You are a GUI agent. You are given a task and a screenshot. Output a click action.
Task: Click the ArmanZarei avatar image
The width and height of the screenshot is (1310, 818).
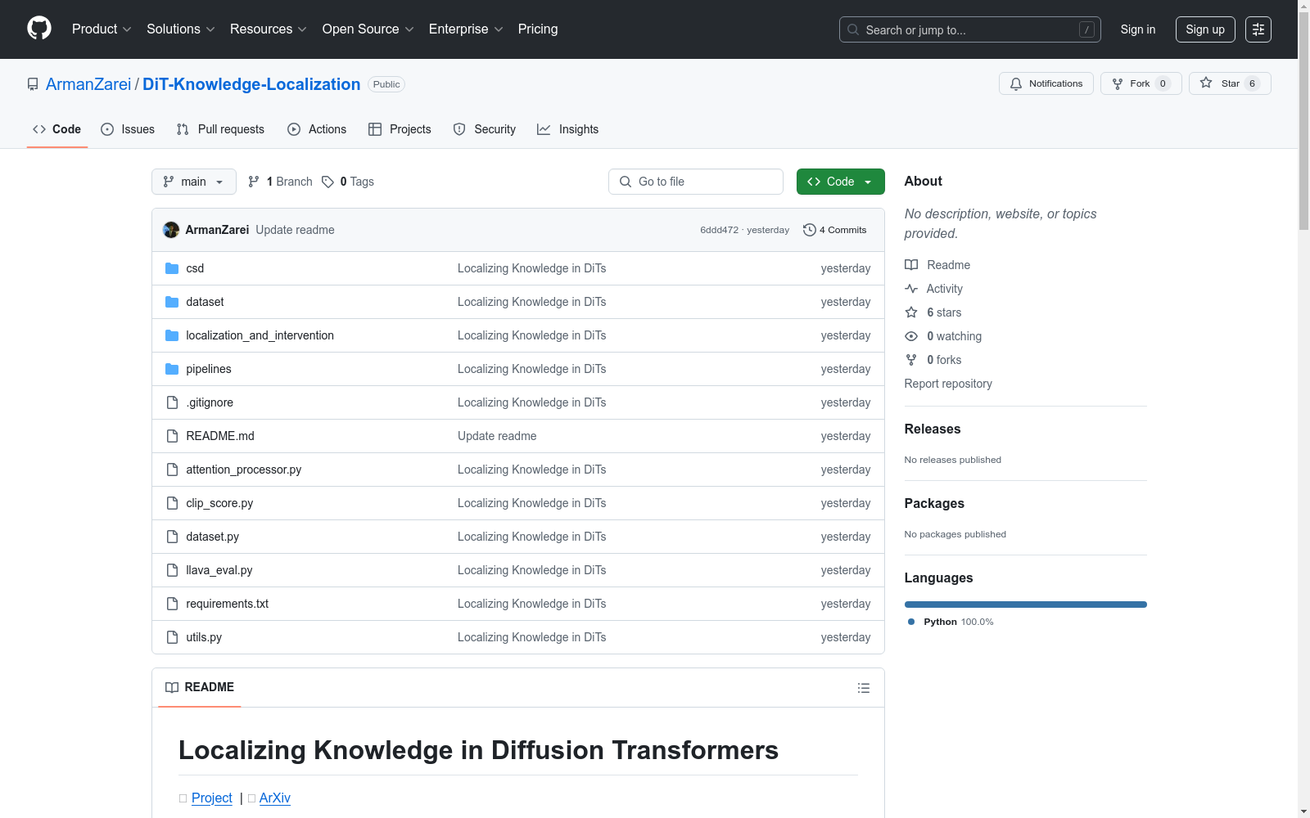(171, 230)
